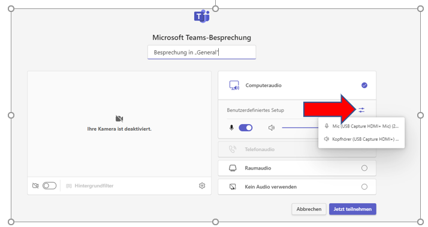Click the Raumaudio device icon
Viewport: 428px width, 227px height.
tap(233, 168)
